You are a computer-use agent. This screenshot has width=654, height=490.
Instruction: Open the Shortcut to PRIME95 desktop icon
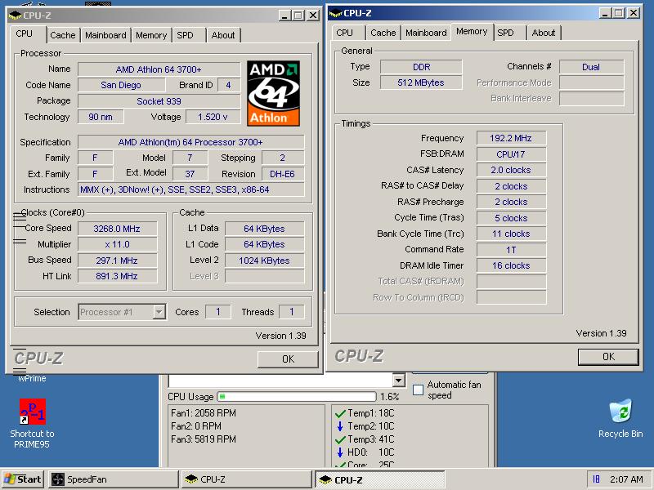pos(32,423)
